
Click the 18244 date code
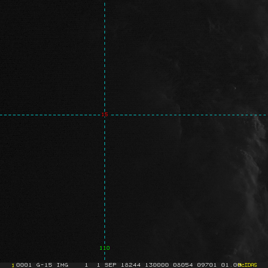point(131,265)
